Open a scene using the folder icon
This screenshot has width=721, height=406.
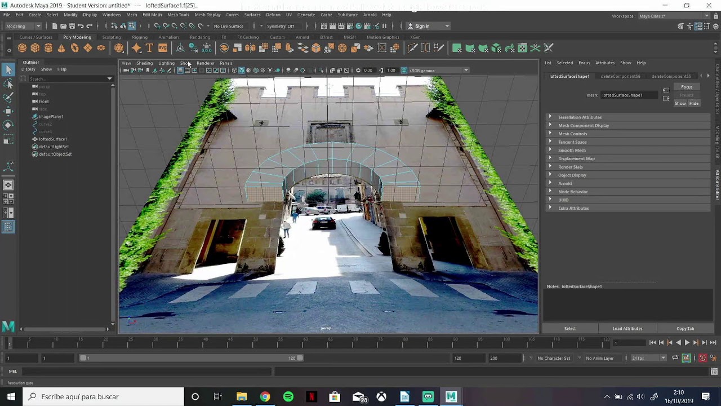point(63,26)
